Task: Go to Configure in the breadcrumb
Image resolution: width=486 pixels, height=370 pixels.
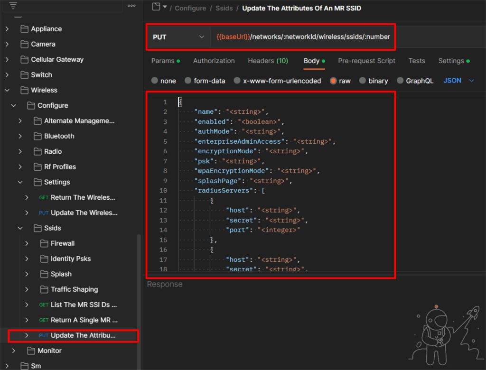Action: [x=190, y=8]
